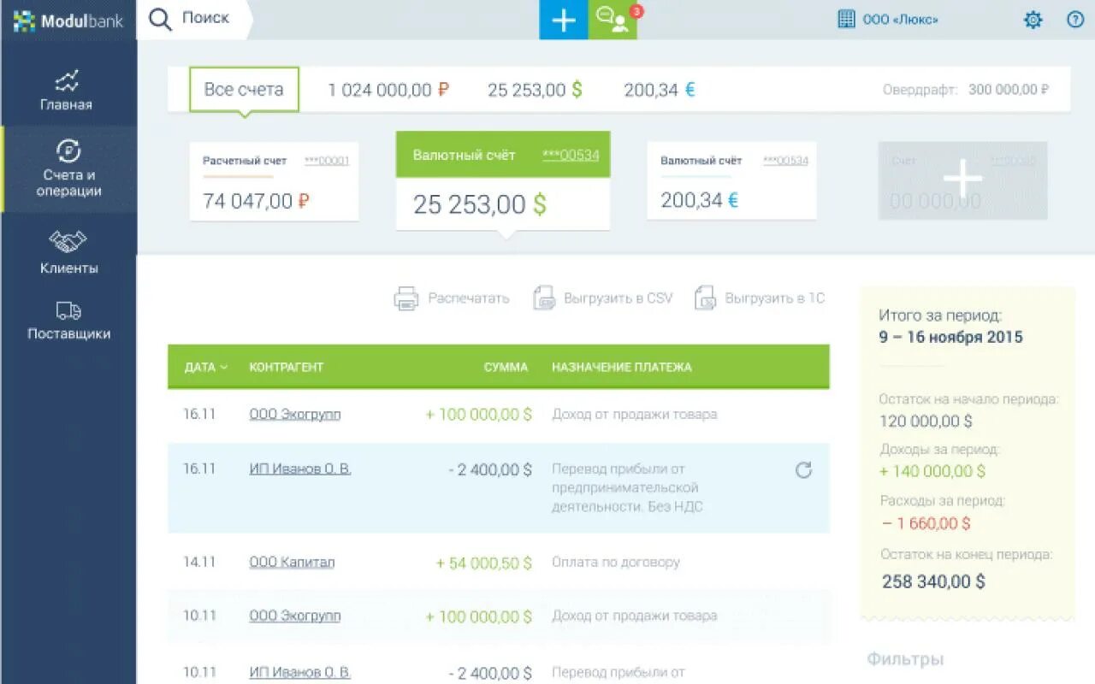Click income total + 140 000,00 $
This screenshot has height=684, width=1095.
(x=932, y=471)
